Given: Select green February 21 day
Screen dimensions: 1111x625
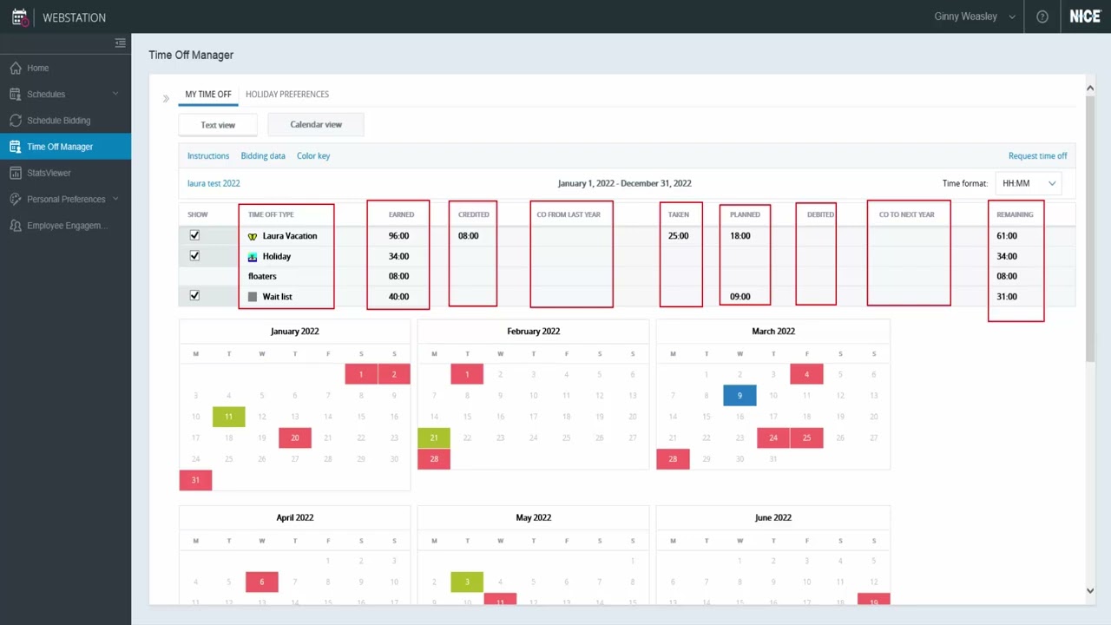Looking at the screenshot, I should (434, 437).
